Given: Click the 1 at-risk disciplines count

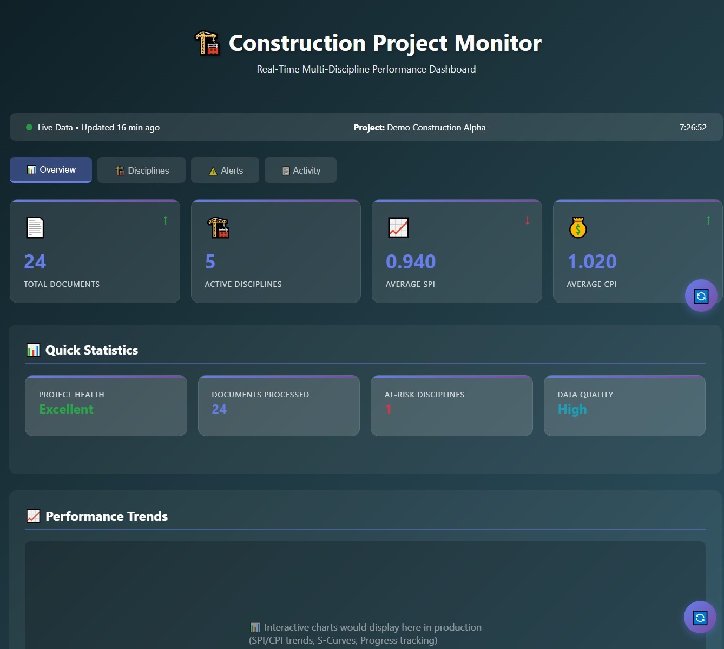Looking at the screenshot, I should pyautogui.click(x=389, y=409).
